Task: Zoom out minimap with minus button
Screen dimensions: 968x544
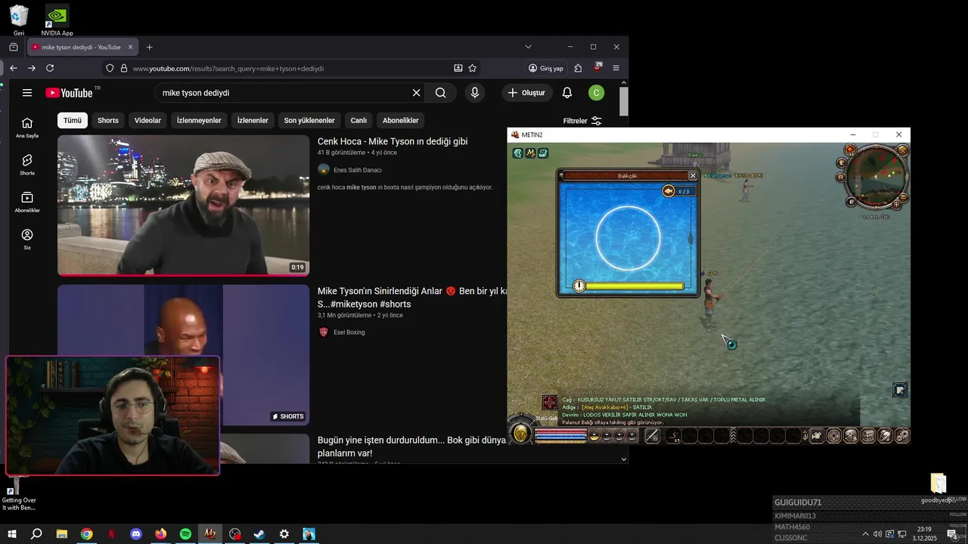Action: point(904,197)
